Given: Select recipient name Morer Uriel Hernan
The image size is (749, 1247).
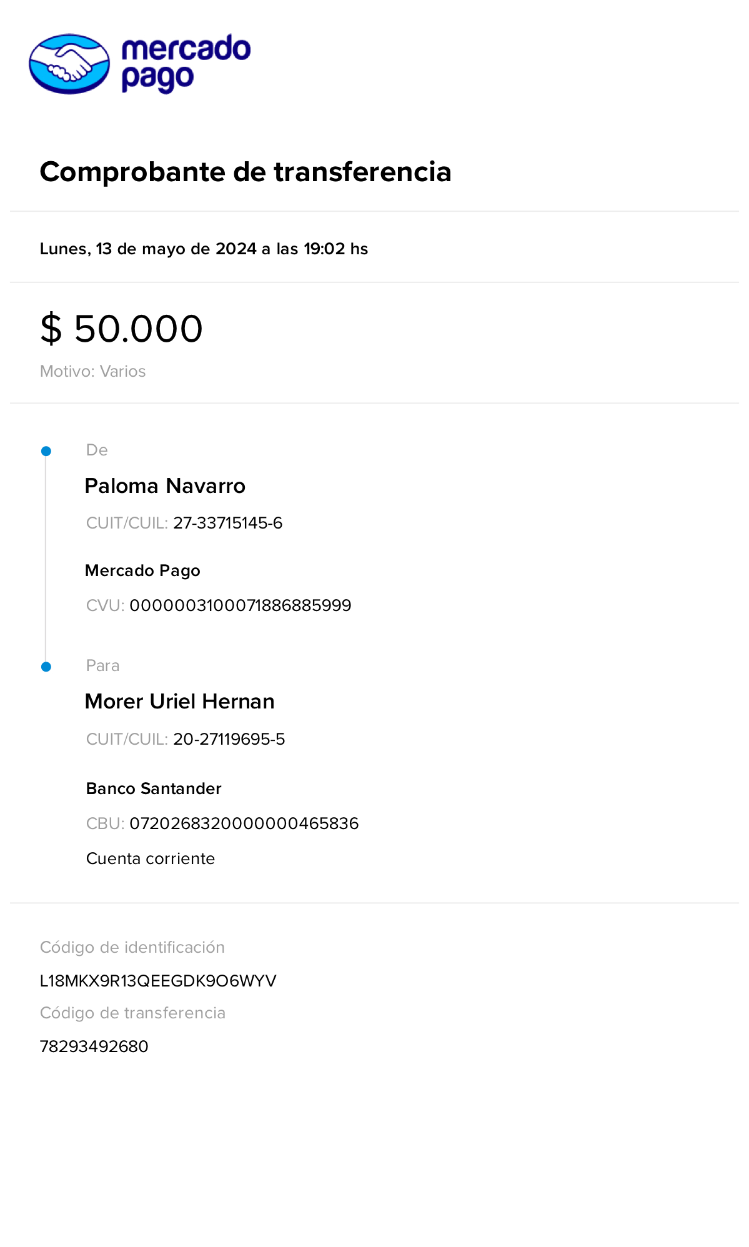Looking at the screenshot, I should click(x=180, y=702).
